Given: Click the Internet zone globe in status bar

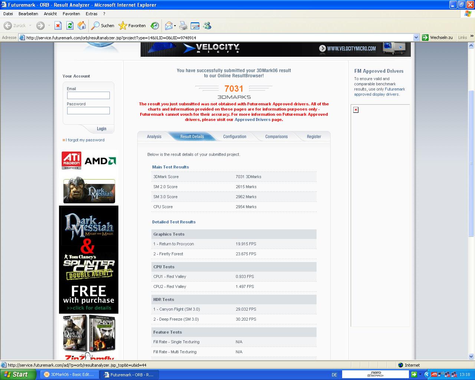Looking at the screenshot, I should click(x=400, y=365).
